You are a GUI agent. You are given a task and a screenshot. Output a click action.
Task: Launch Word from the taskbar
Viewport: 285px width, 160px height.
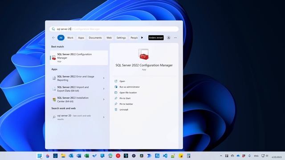[x=79, y=156]
